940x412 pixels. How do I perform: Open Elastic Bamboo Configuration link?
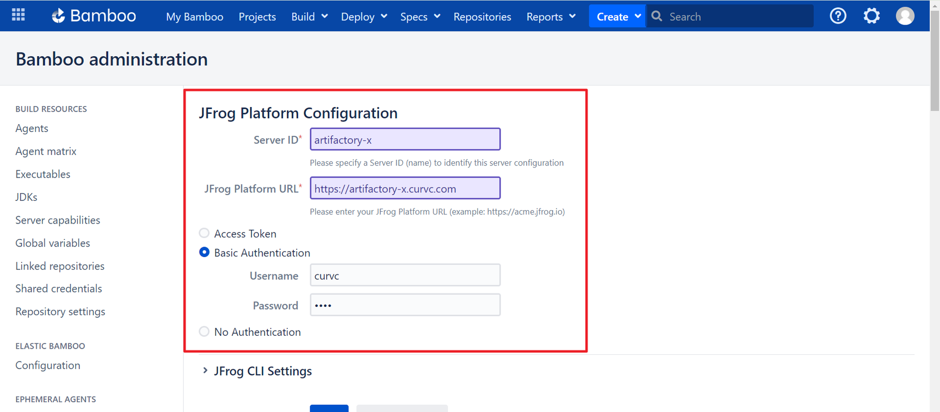(48, 365)
